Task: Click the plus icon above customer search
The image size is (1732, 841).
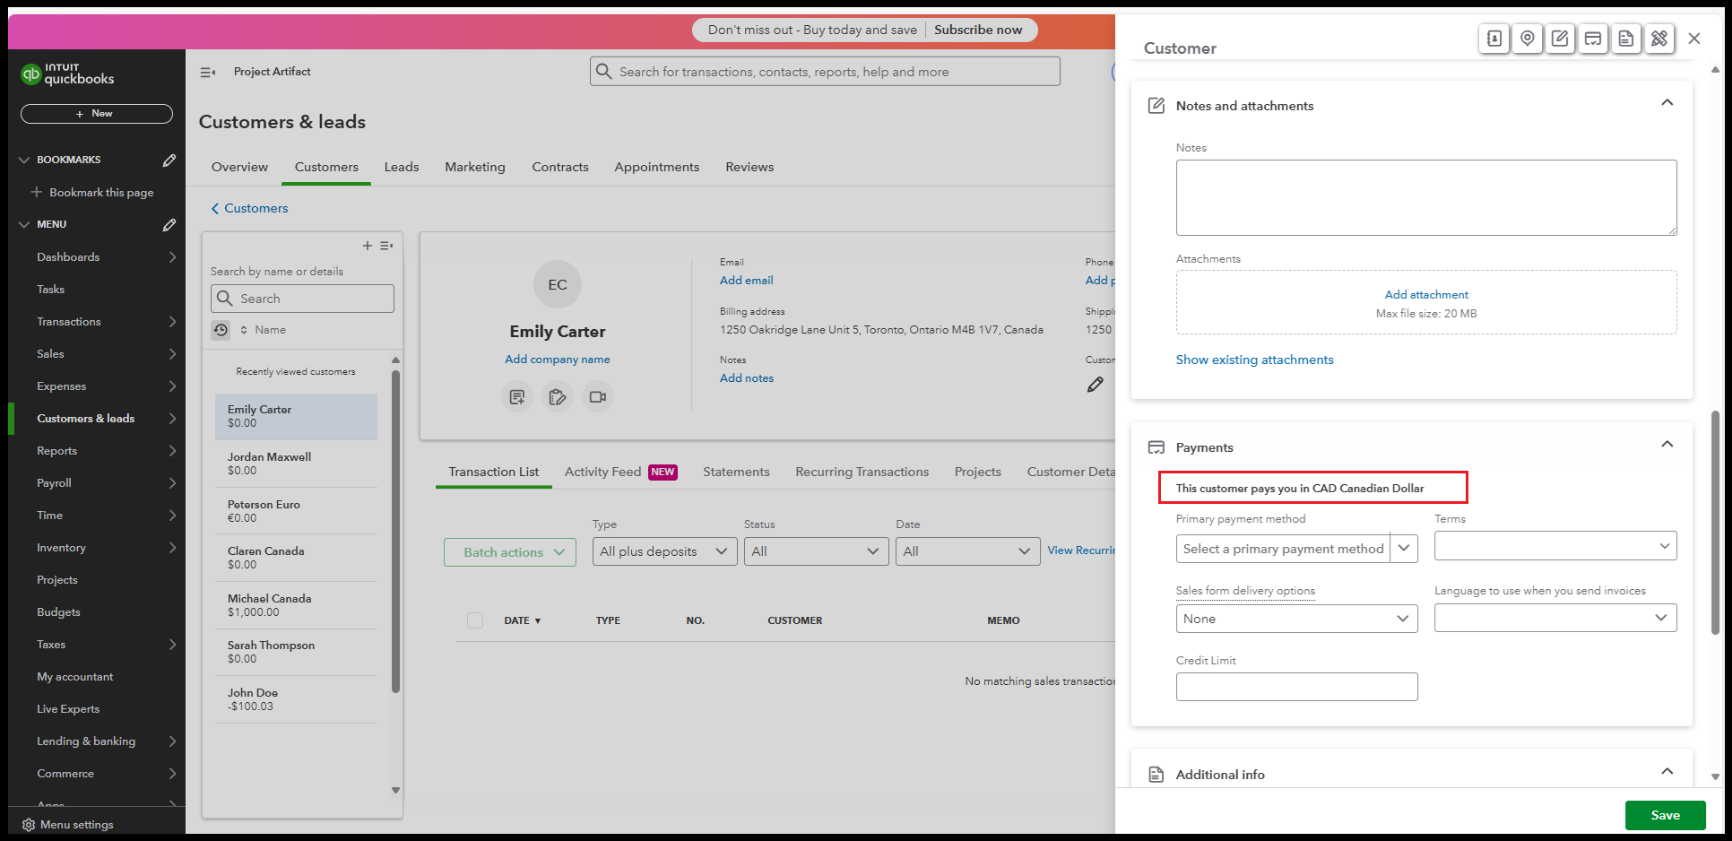Action: point(367,246)
